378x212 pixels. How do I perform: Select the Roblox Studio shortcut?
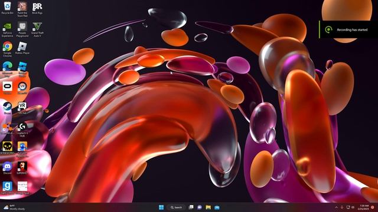[x=22, y=69]
